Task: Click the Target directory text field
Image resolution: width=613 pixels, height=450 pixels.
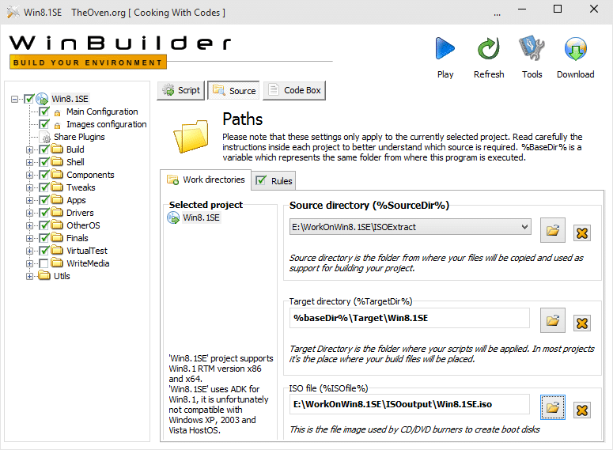Action: tap(410, 318)
